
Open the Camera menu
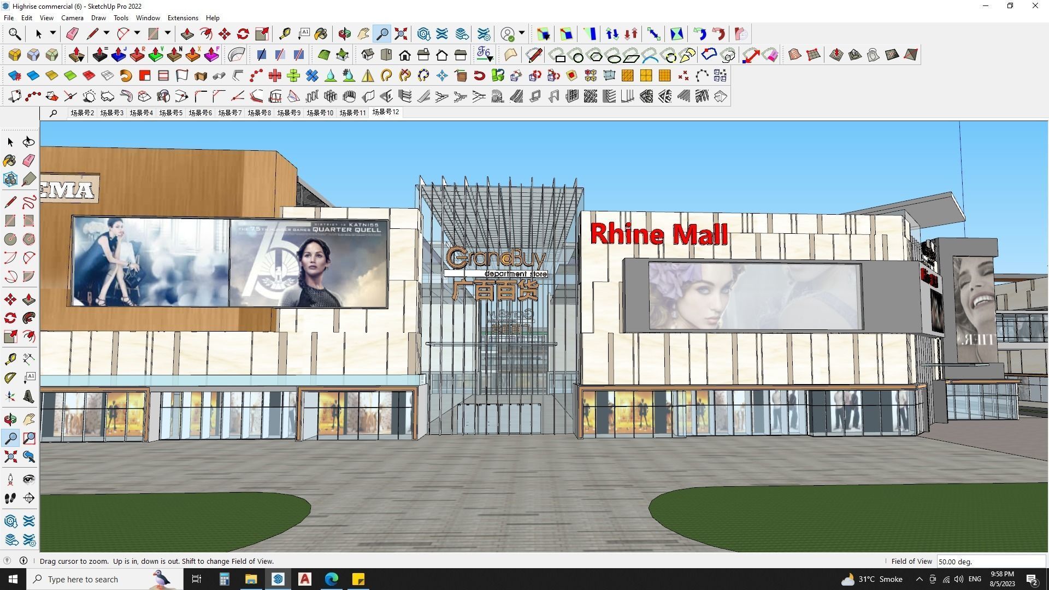72,18
